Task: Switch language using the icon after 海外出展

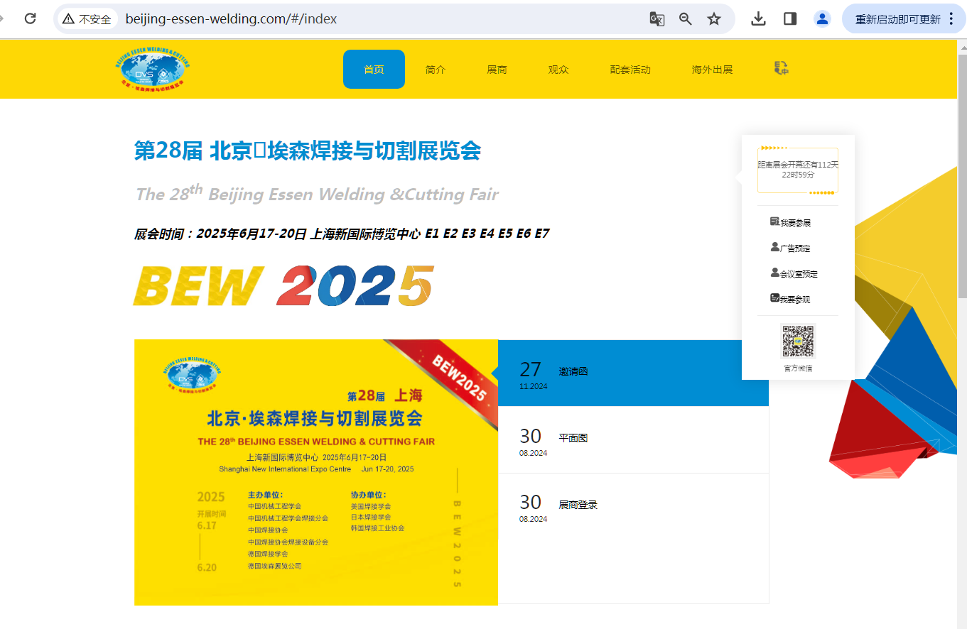Action: click(x=781, y=68)
